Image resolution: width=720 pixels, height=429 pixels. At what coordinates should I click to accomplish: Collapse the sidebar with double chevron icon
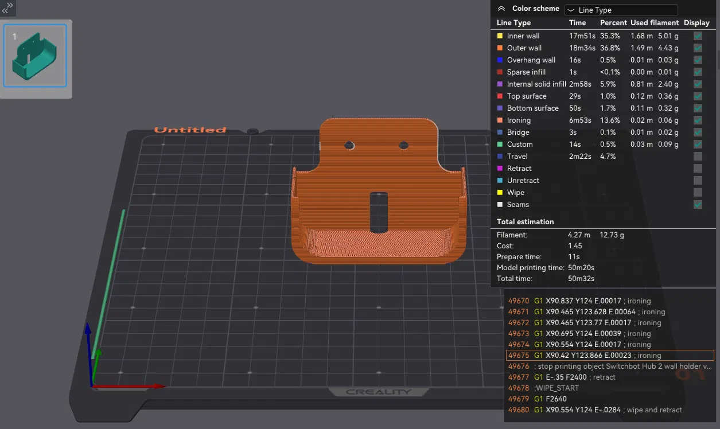click(7, 7)
